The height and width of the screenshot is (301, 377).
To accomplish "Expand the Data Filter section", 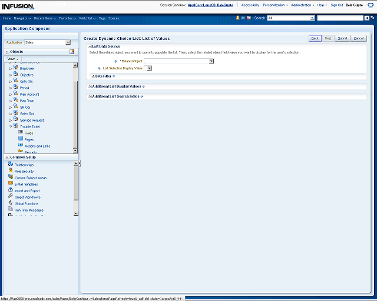I will (93, 76).
